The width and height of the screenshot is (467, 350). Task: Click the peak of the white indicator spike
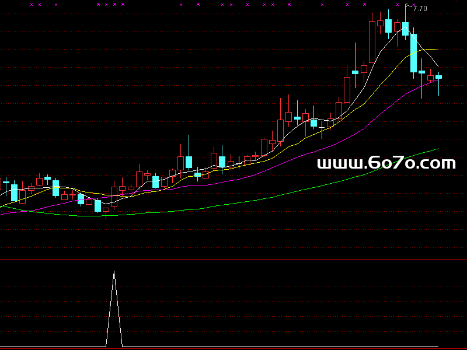[114, 272]
